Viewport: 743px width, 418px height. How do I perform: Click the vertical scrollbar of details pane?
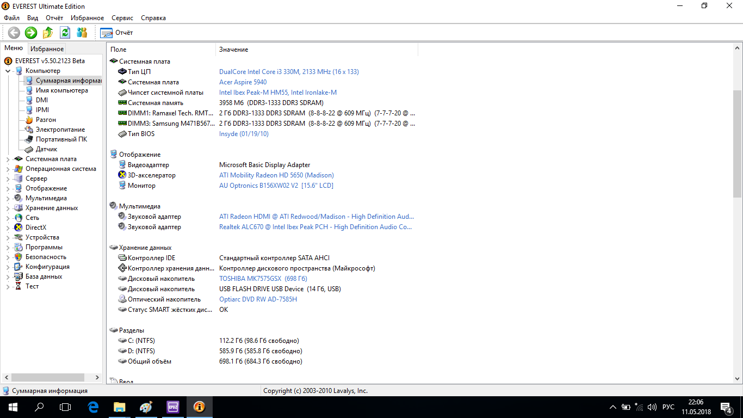click(x=738, y=144)
